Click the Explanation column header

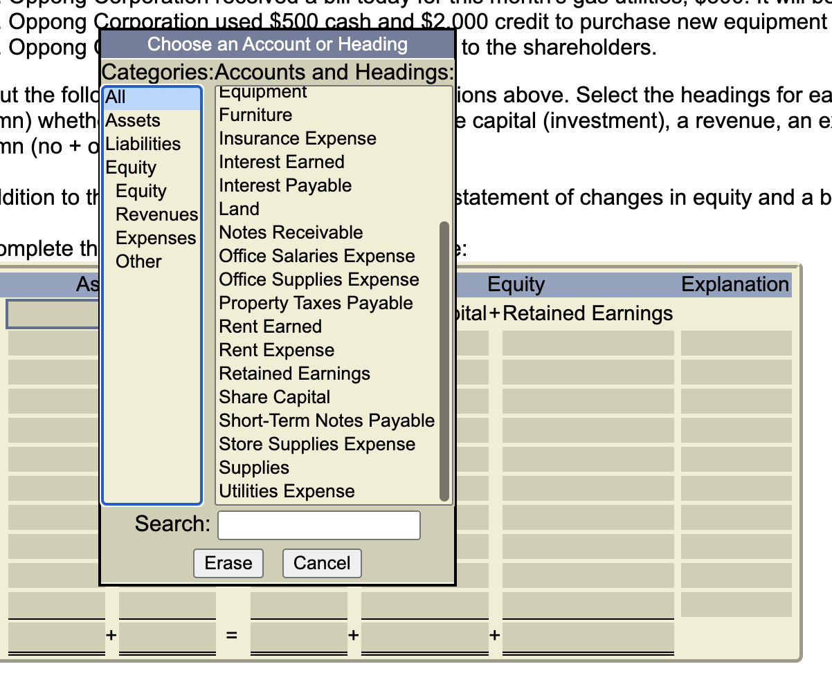735,284
